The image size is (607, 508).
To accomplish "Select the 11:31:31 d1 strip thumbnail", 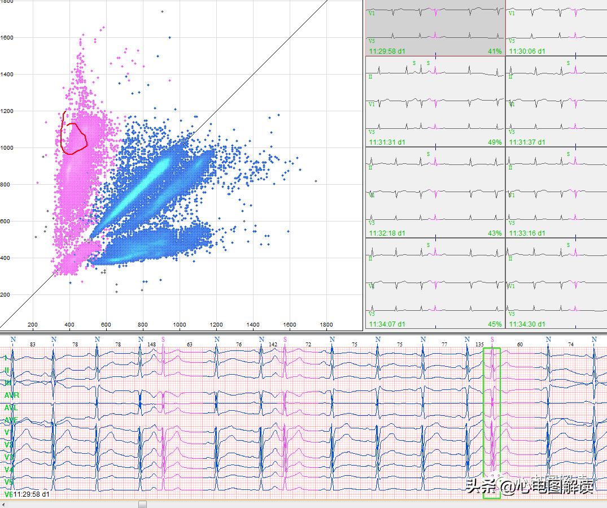I will coord(435,102).
